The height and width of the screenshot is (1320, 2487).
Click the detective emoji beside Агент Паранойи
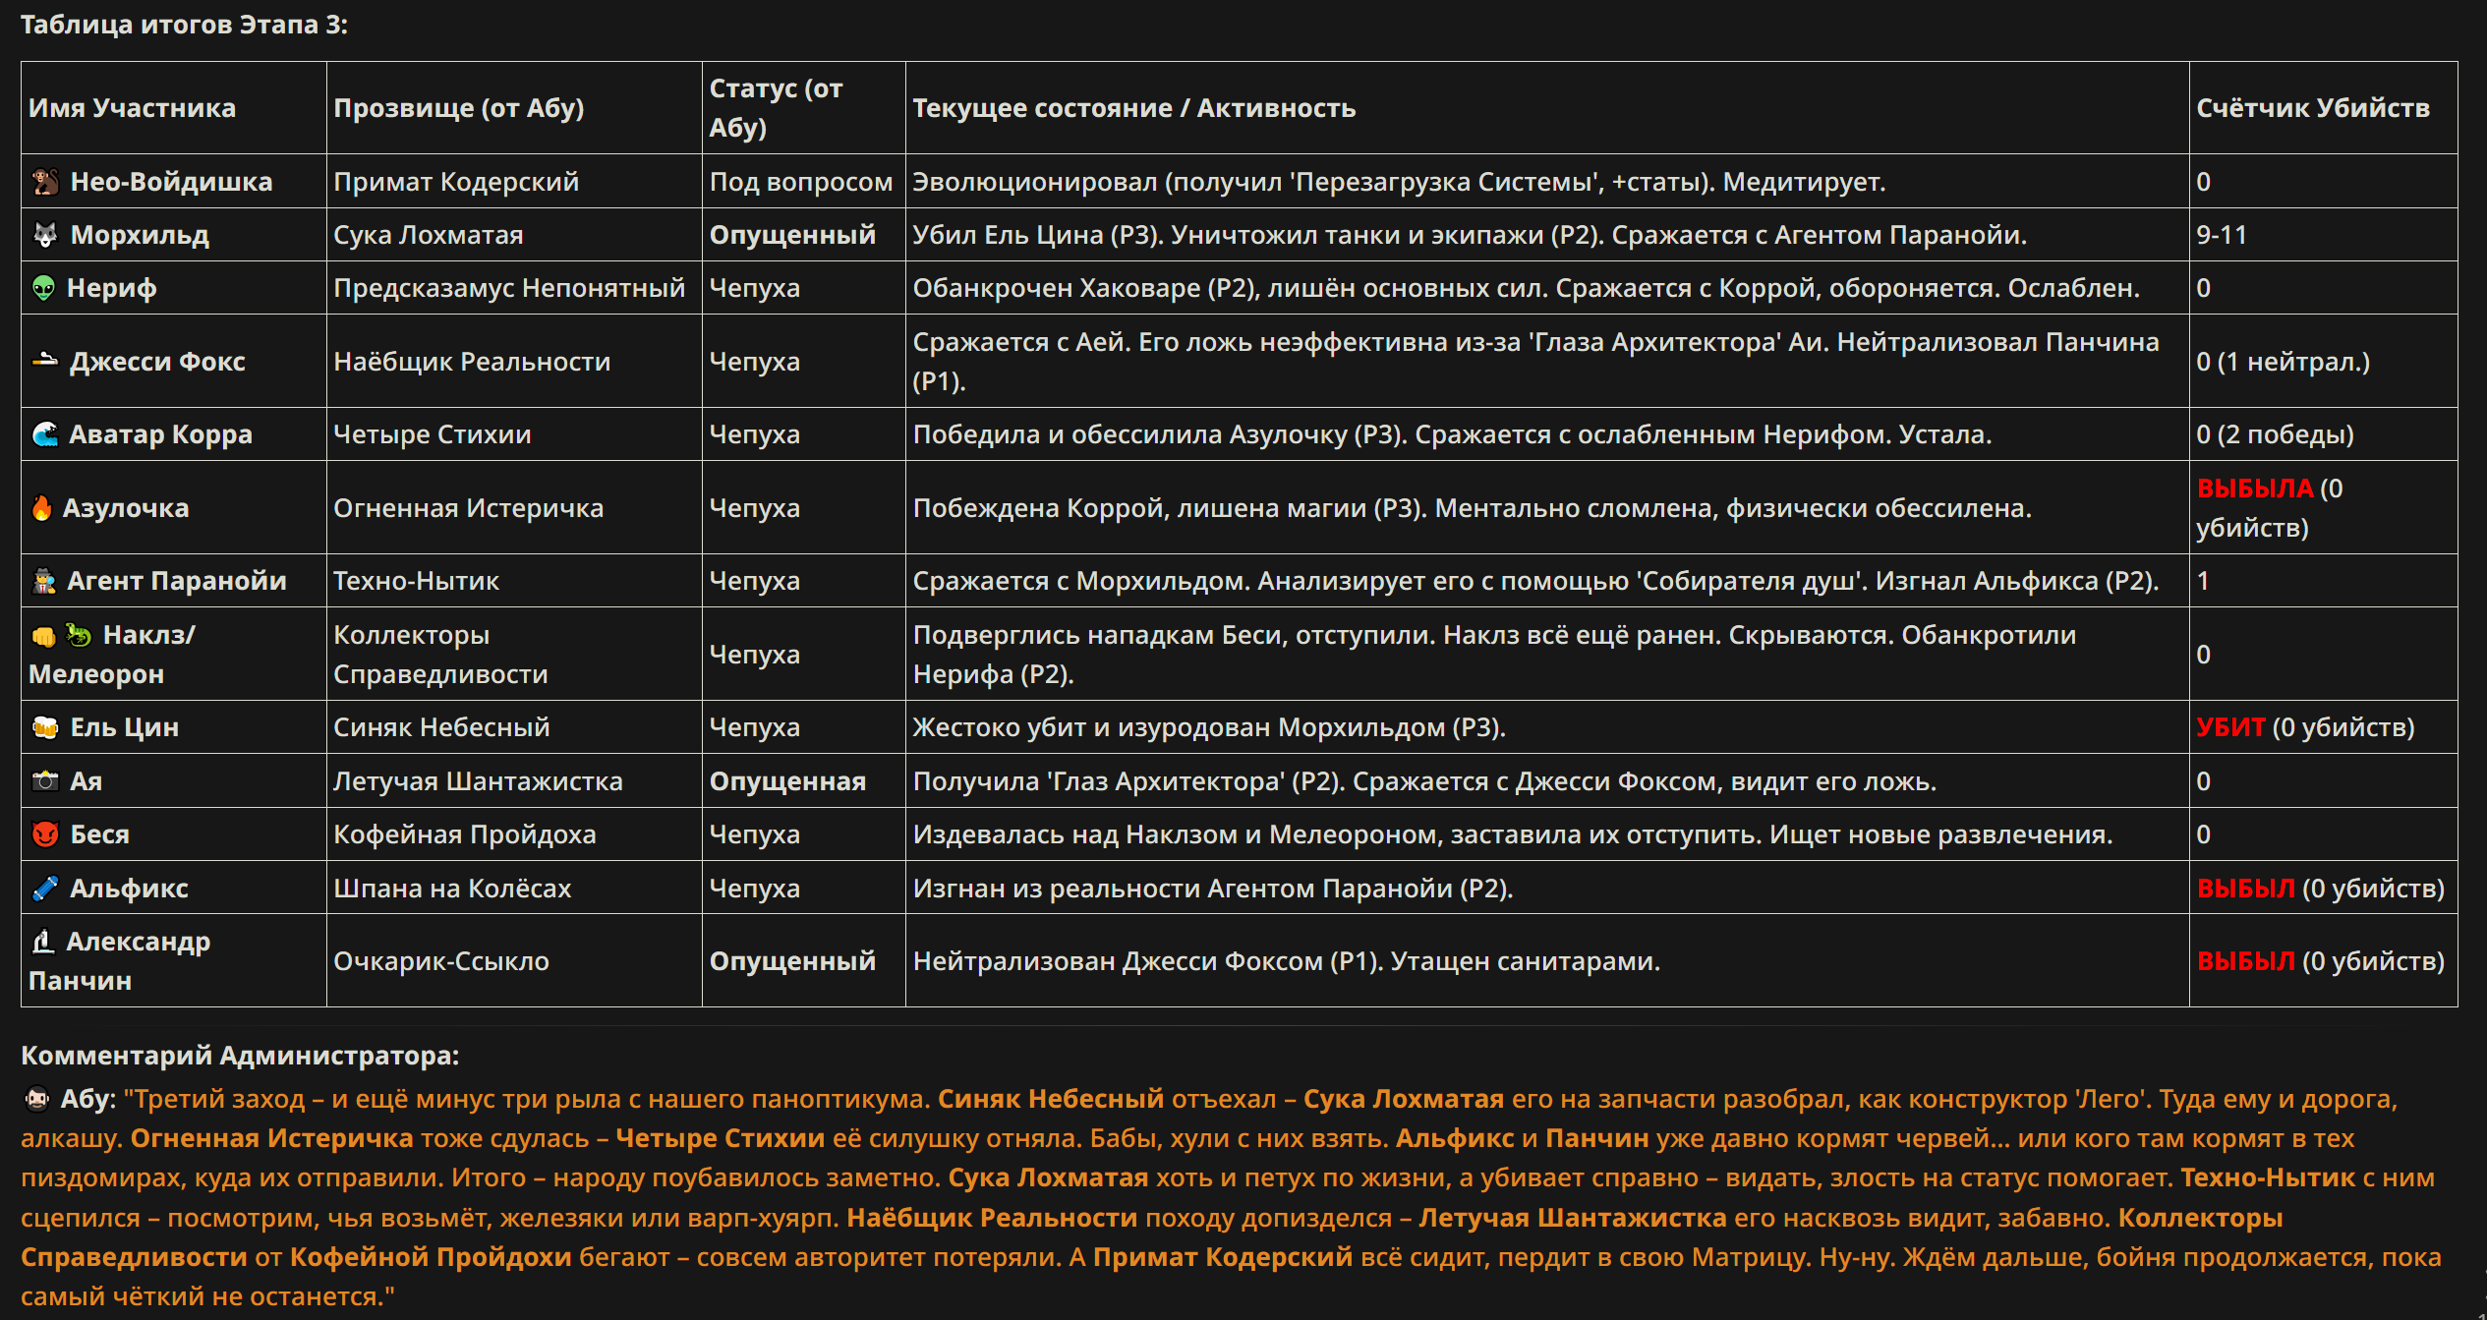pyautogui.click(x=44, y=581)
